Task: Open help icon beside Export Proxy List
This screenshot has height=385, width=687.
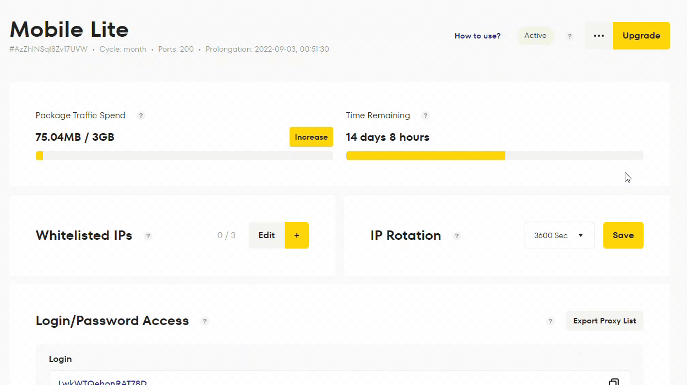Action: [x=550, y=321]
